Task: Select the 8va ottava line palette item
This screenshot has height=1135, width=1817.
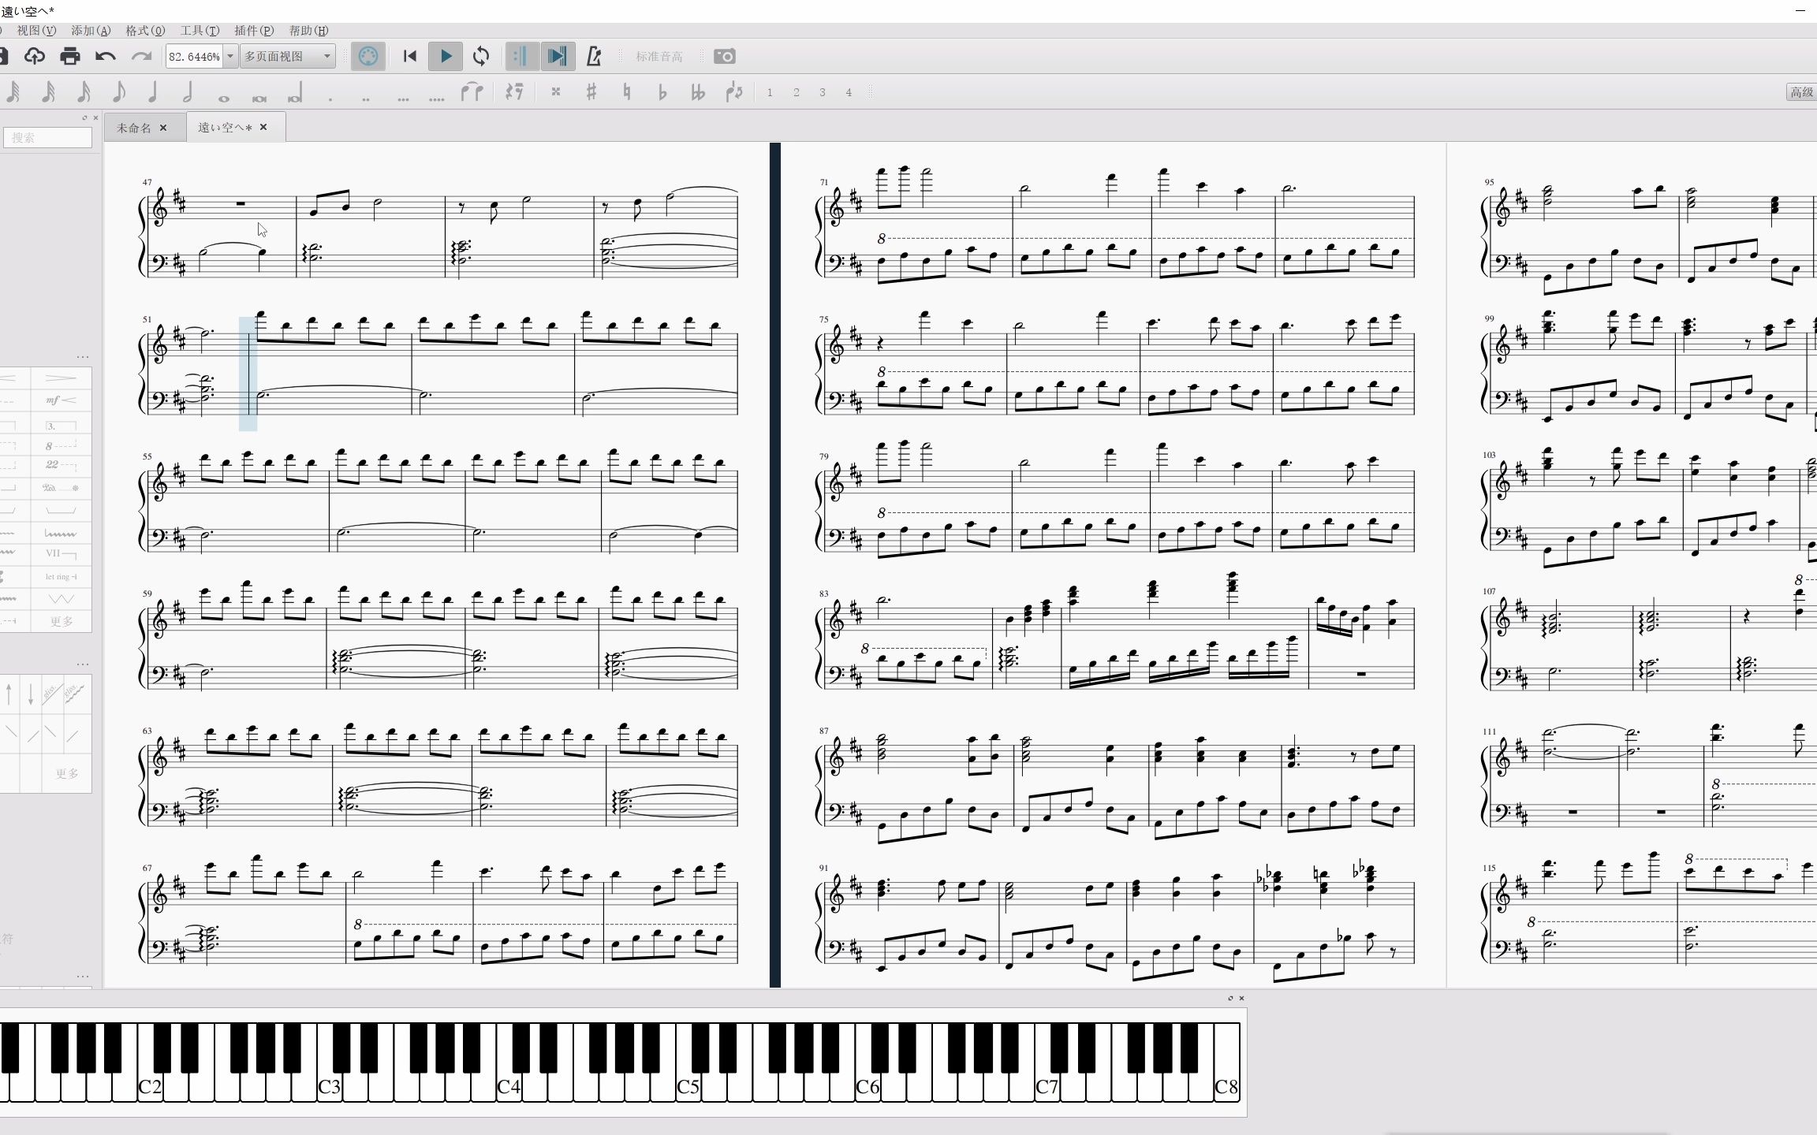Action: [x=61, y=445]
